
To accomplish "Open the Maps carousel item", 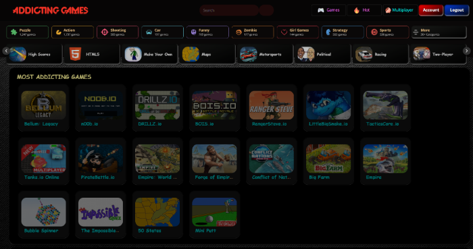I will click(x=207, y=54).
